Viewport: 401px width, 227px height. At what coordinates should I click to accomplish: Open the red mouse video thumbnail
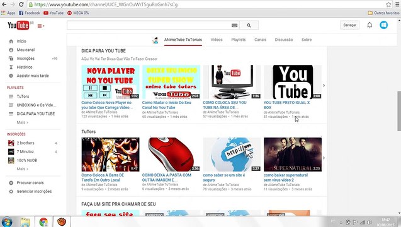point(171,154)
